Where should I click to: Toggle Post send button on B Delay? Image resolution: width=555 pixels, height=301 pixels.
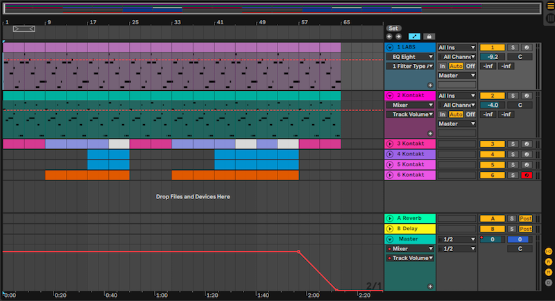(526, 229)
